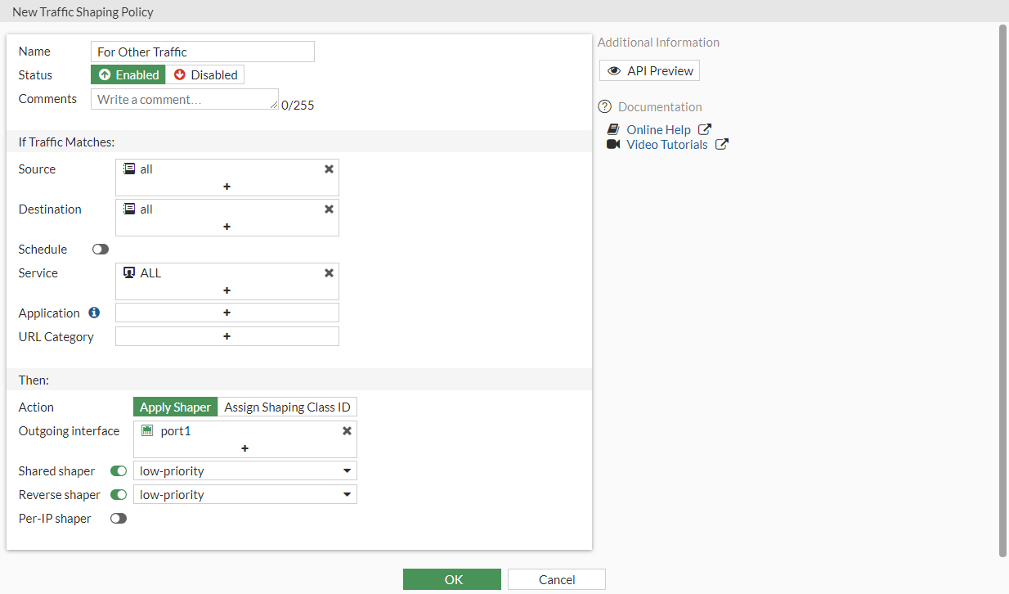Open Online Help external link icon
1009x594 pixels.
704,128
